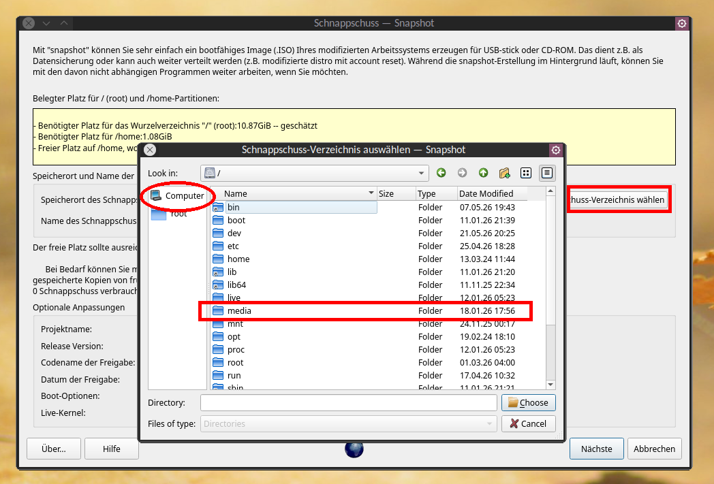Switch file dialog to detail view

click(x=547, y=173)
